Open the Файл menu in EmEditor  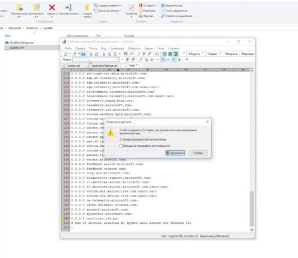tap(68, 49)
